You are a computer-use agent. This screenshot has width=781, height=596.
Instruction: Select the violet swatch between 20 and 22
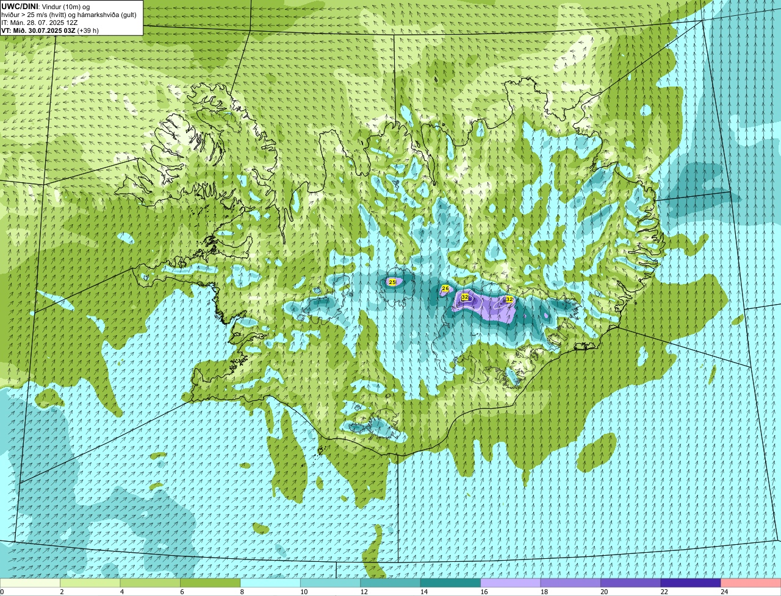[x=631, y=583]
